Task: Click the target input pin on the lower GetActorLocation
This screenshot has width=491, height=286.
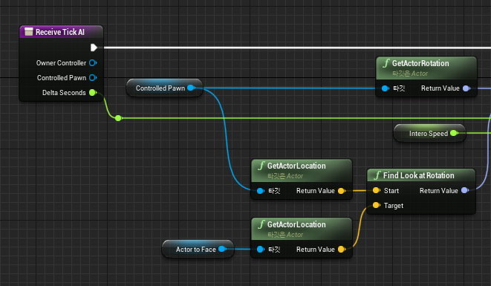Action: [x=260, y=250]
